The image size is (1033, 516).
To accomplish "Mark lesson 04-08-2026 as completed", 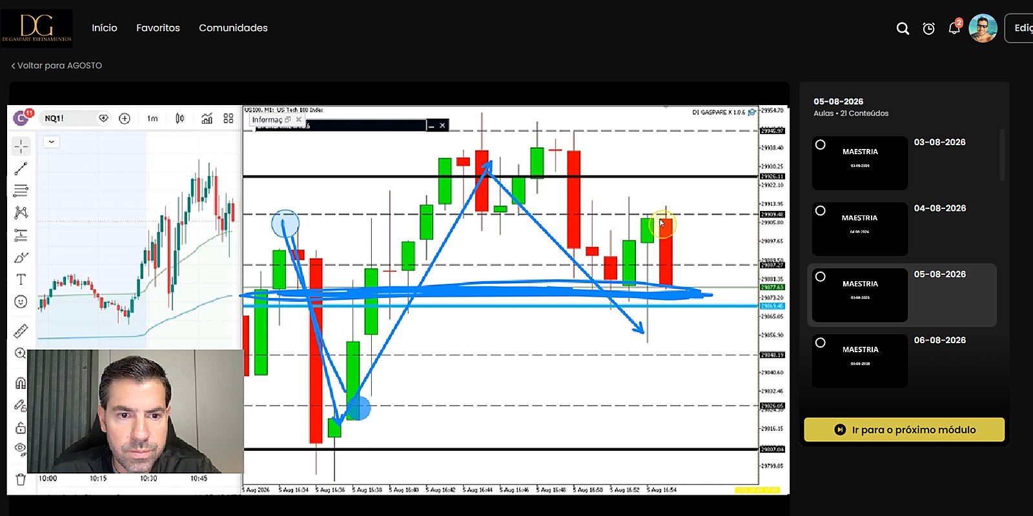I will (820, 210).
